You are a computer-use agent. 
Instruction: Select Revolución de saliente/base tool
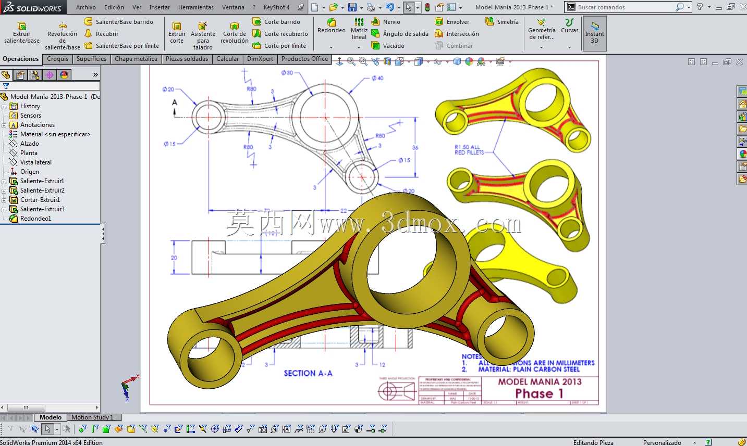coord(62,36)
